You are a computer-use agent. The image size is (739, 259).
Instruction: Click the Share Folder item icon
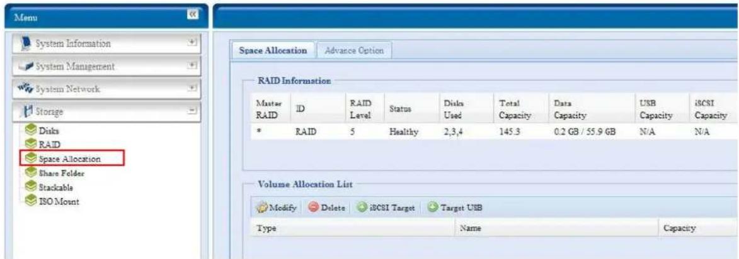tap(31, 172)
